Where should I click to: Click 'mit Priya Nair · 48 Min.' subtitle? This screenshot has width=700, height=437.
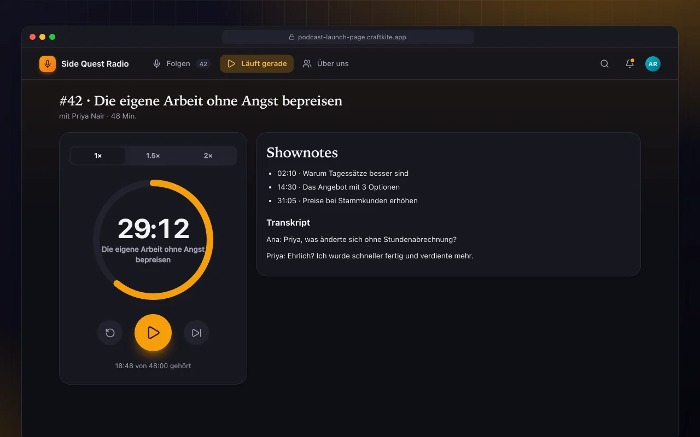[98, 116]
